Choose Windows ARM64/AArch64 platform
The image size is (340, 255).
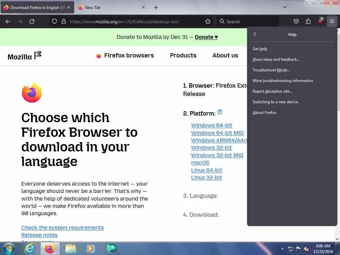[219, 140]
